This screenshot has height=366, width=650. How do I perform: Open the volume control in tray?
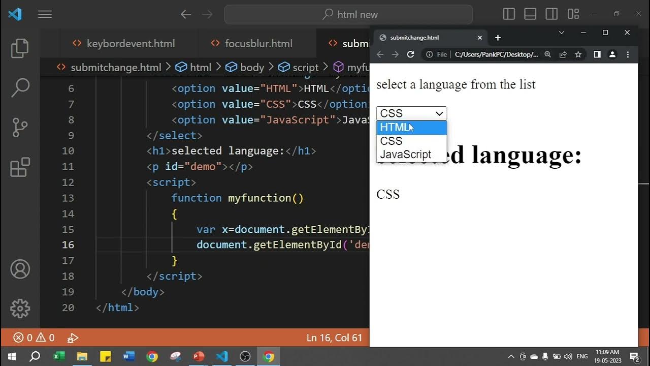pos(568,356)
